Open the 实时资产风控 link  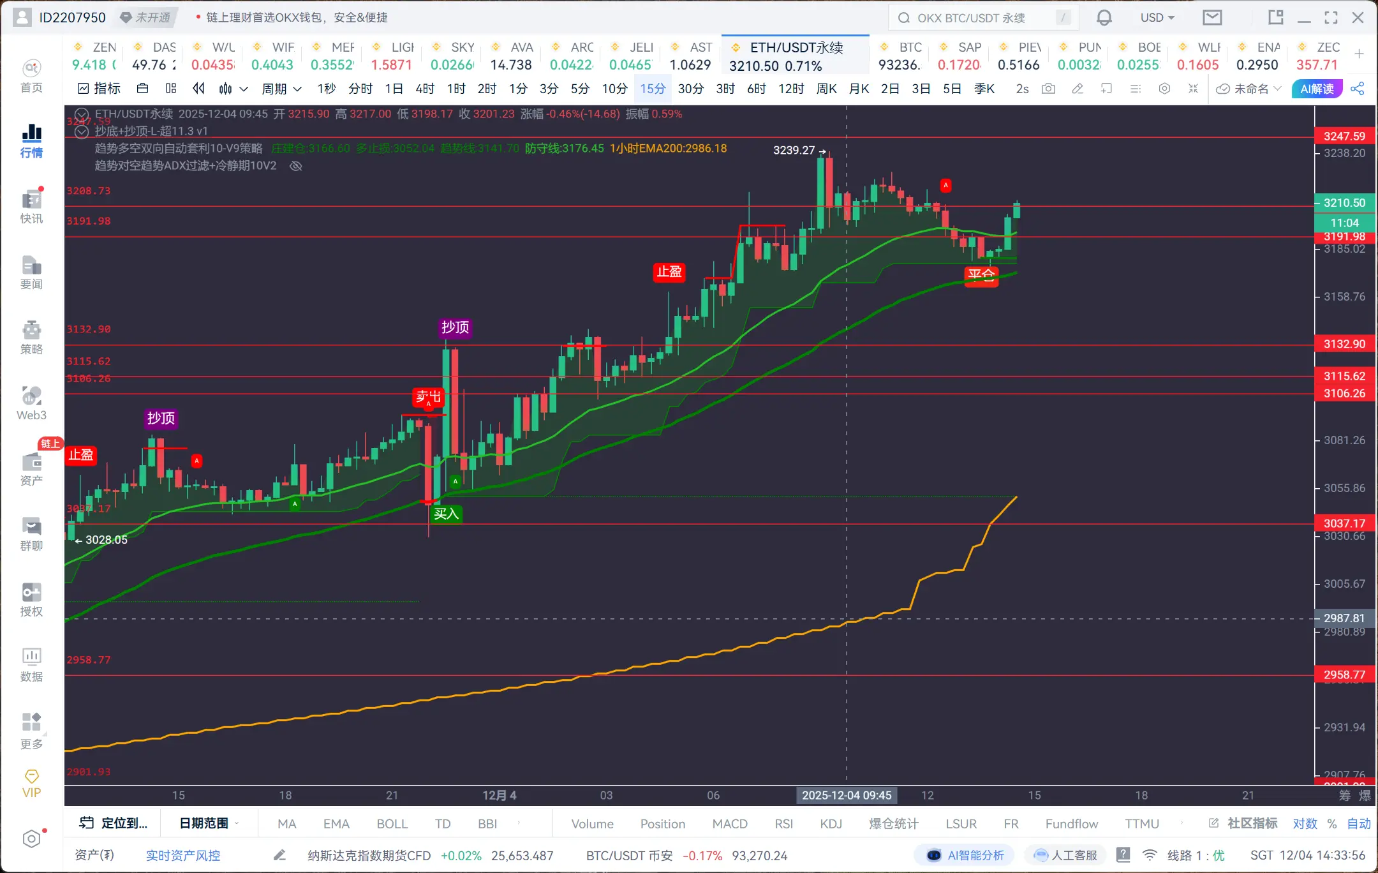click(182, 855)
